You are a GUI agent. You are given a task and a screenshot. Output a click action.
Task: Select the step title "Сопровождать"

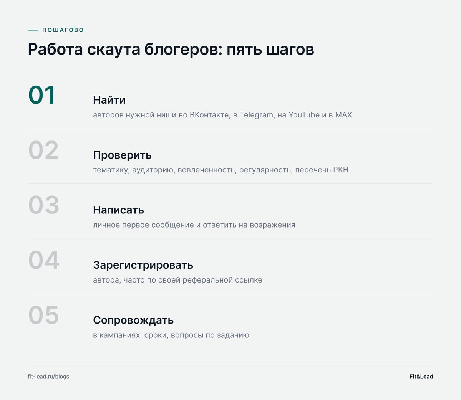tap(133, 320)
